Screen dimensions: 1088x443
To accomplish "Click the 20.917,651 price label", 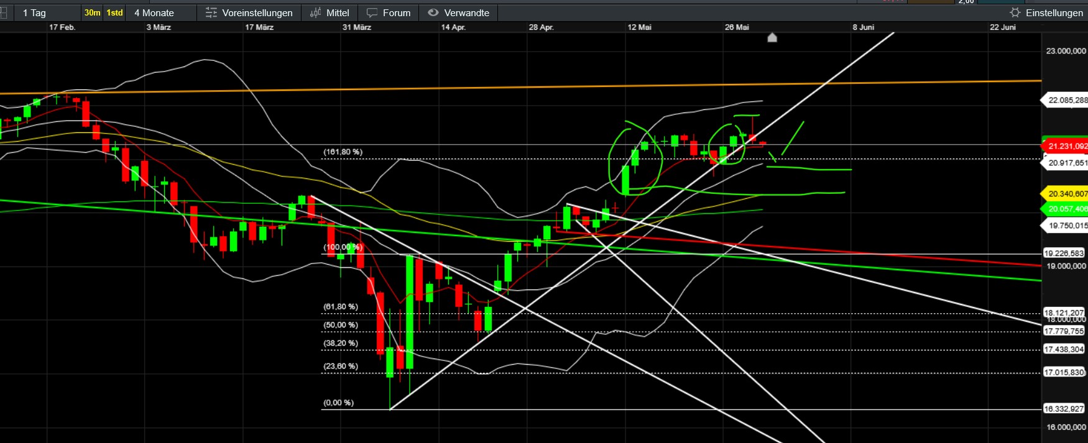I will (1066, 163).
